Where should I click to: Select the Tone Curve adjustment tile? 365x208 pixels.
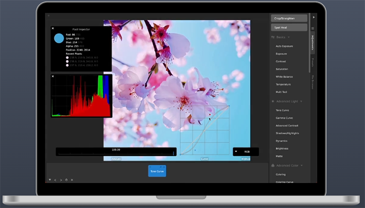coord(157,171)
